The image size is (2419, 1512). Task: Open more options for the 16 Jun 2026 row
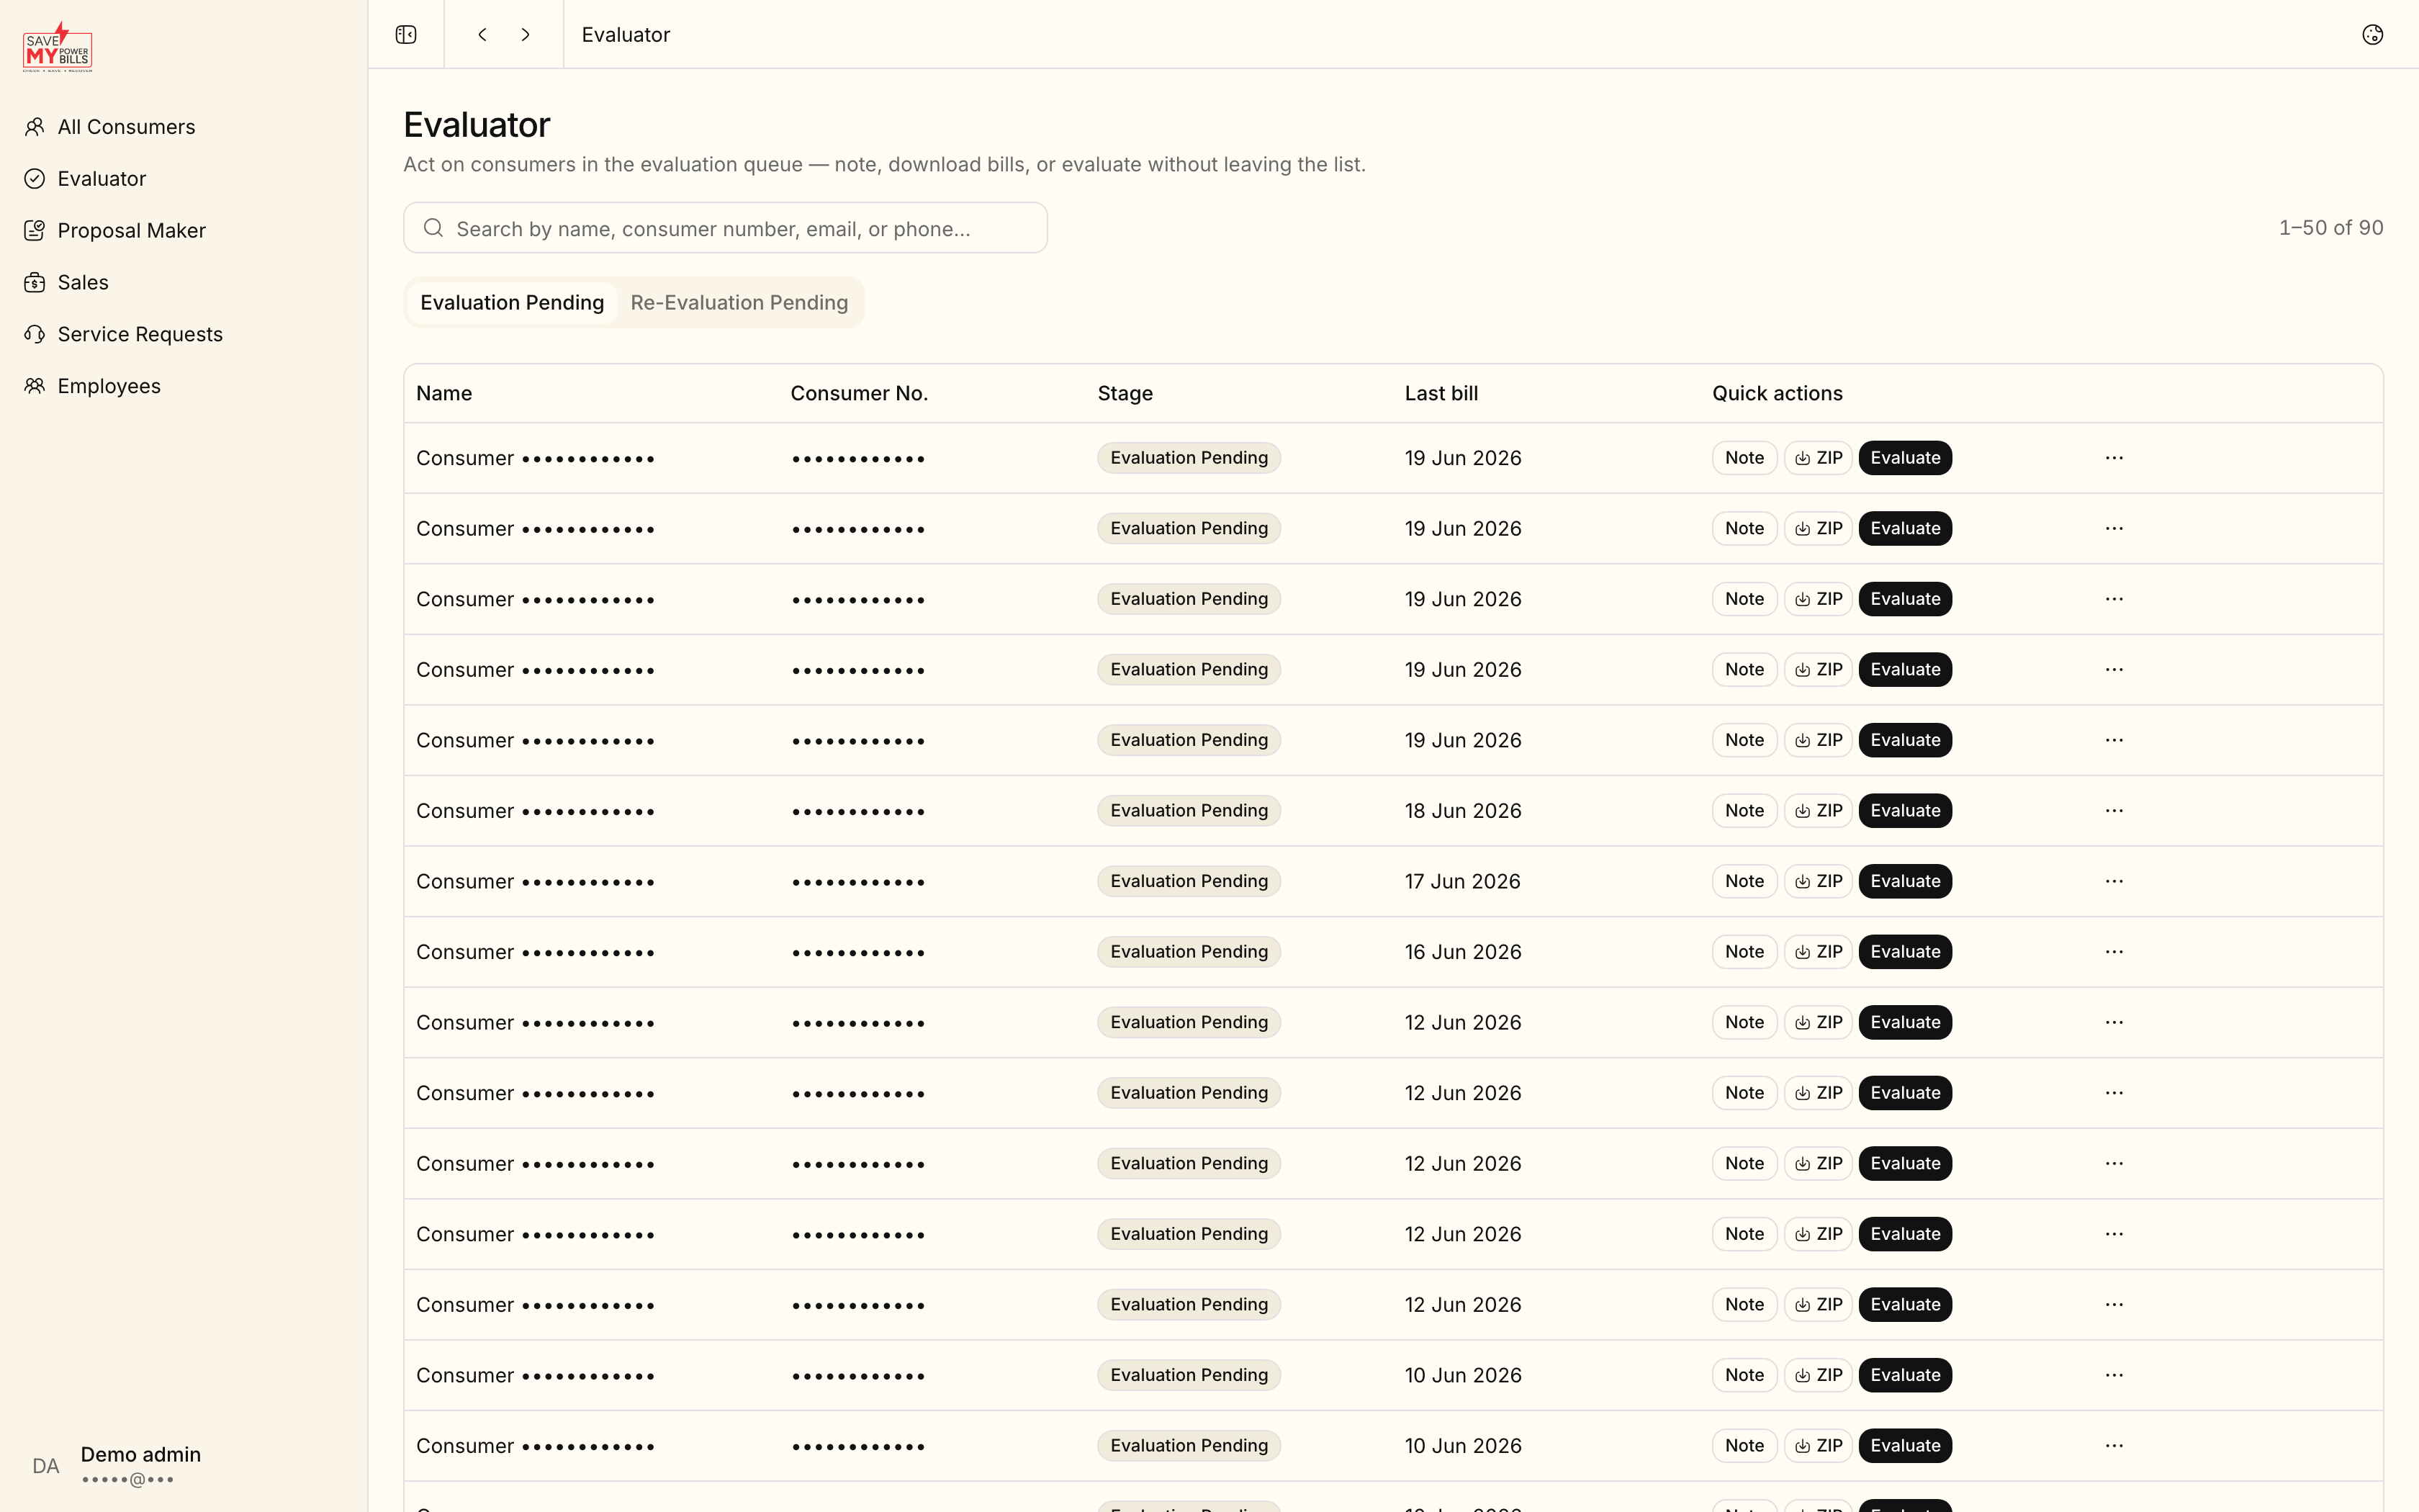coord(2114,952)
